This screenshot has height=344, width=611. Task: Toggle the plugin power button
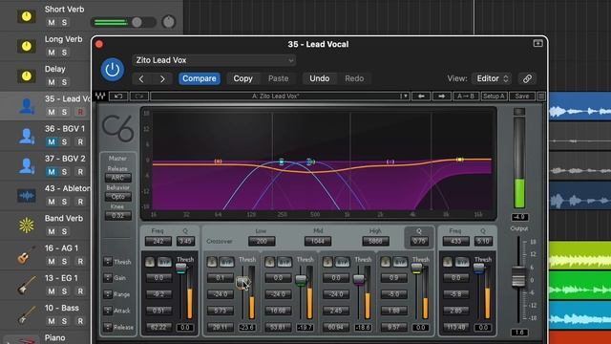click(x=113, y=70)
